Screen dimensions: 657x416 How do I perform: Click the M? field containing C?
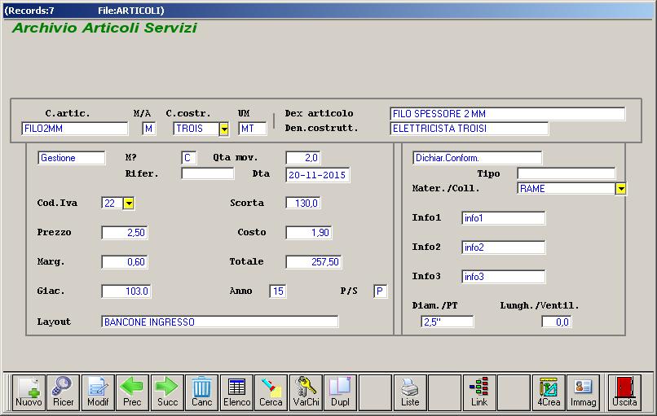click(x=189, y=158)
